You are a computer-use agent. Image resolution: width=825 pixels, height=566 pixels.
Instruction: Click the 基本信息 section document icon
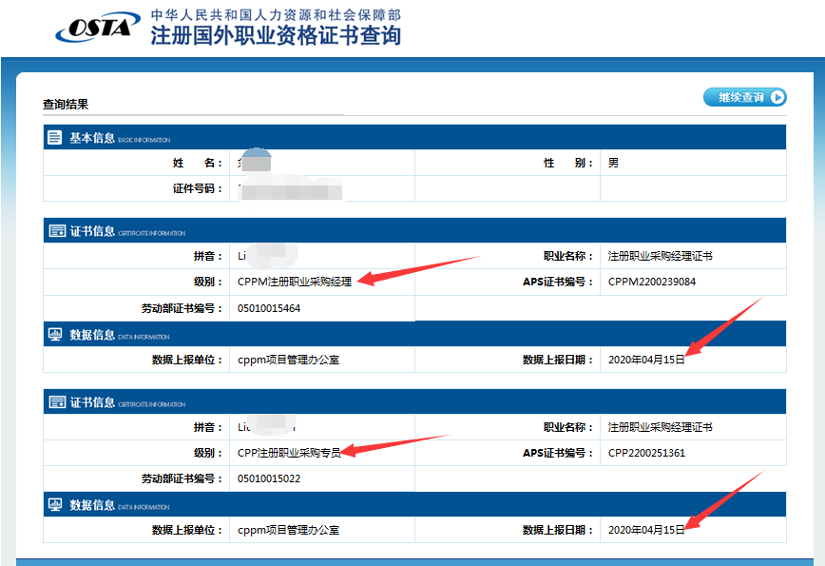click(55, 138)
